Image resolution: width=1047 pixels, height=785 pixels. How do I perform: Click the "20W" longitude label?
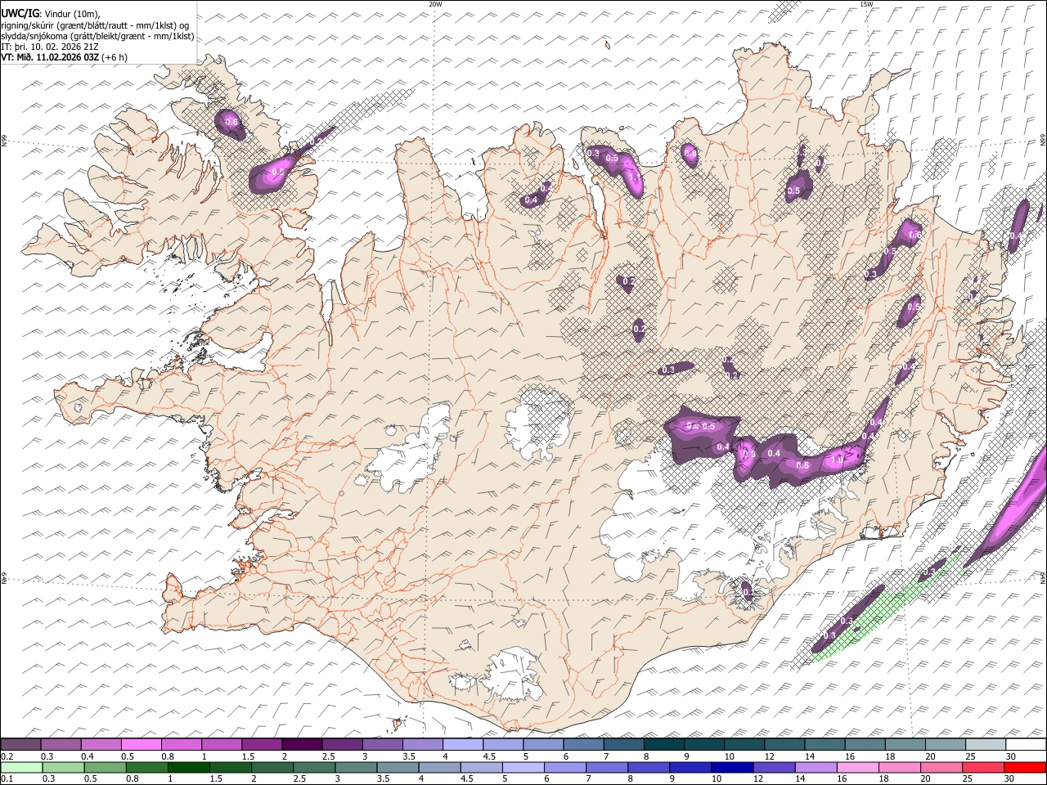435,4
